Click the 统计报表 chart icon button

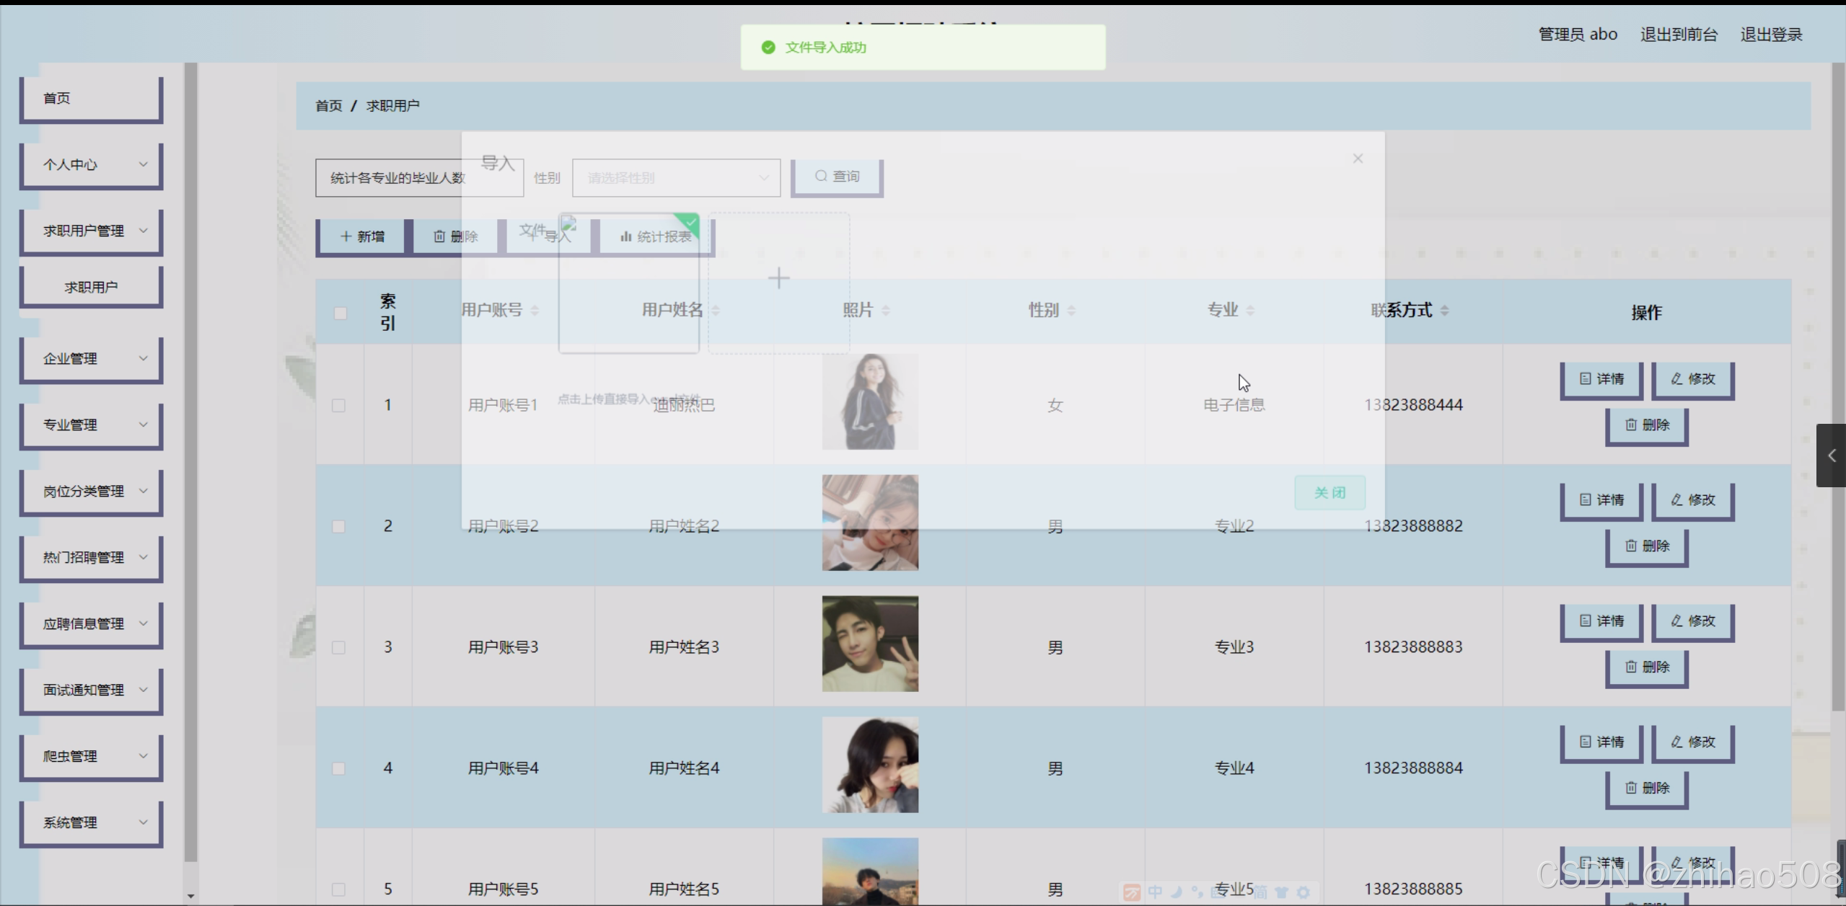point(656,236)
